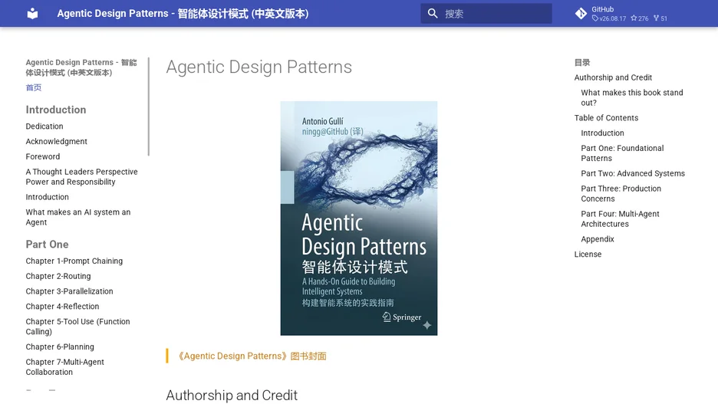Jump to Part Three: Production Concerns
The height and width of the screenshot is (404, 718).
621,193
